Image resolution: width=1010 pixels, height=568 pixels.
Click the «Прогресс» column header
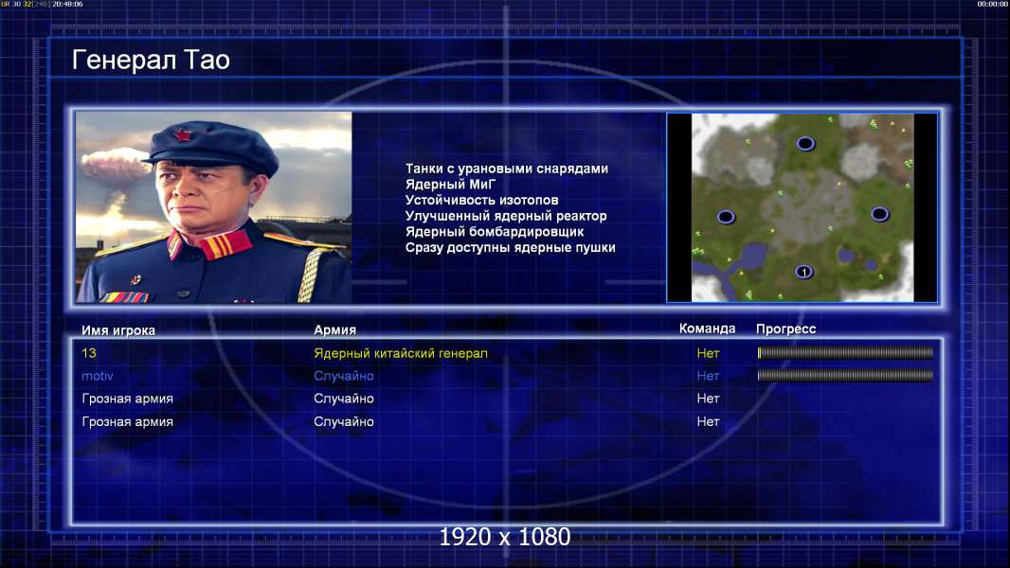point(785,328)
